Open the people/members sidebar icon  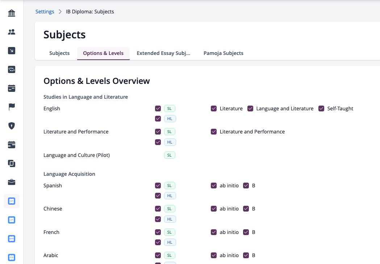click(11, 32)
